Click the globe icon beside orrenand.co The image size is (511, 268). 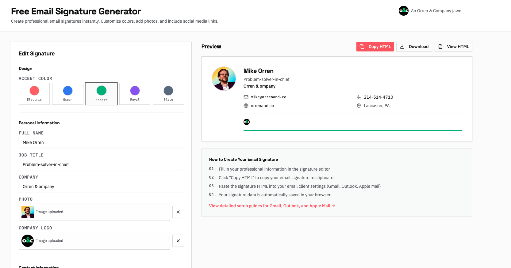click(x=246, y=106)
